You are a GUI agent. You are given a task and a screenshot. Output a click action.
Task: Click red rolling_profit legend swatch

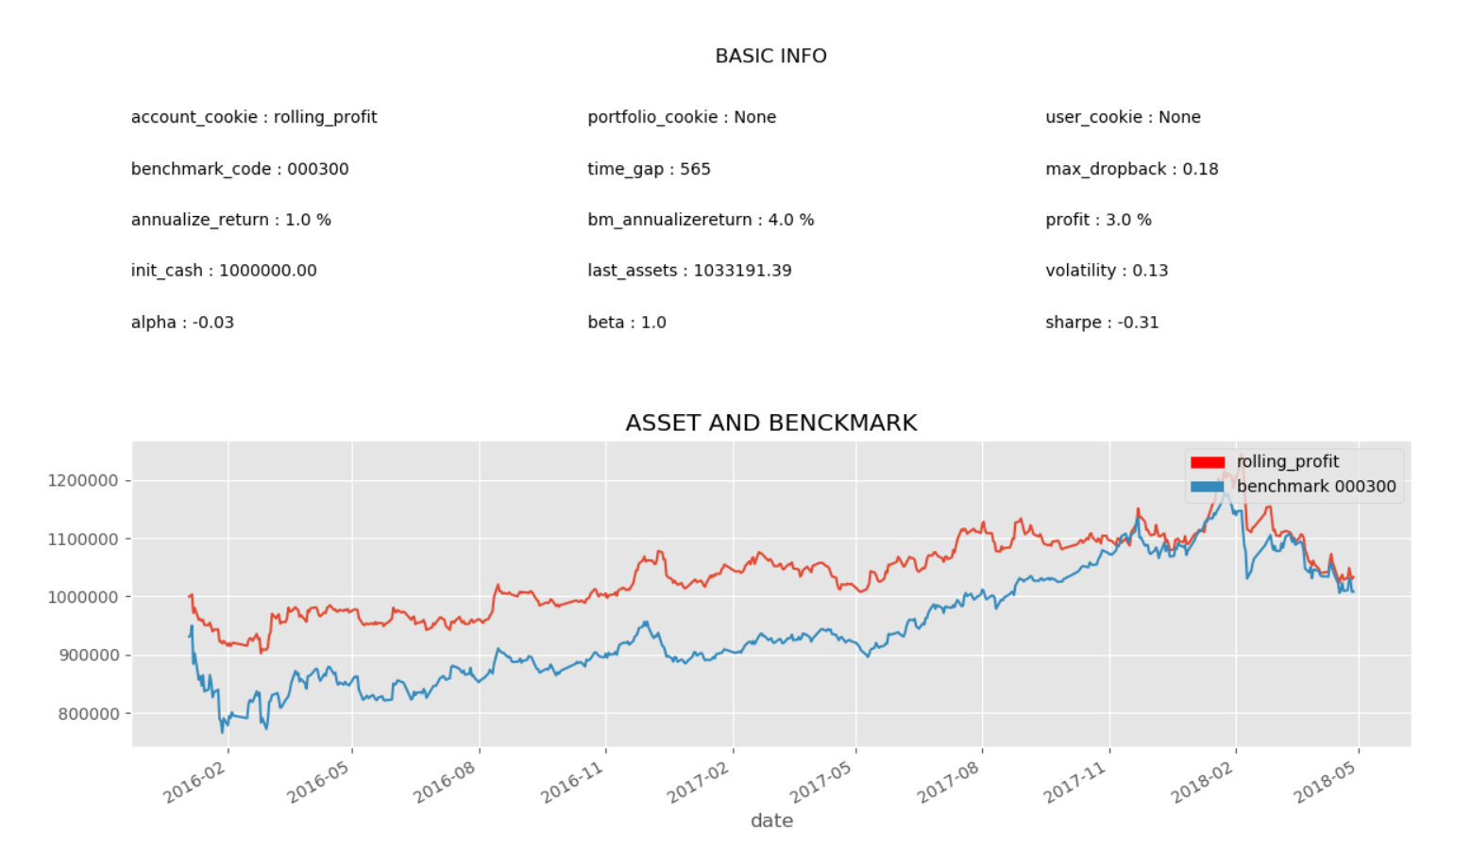pos(1208,462)
